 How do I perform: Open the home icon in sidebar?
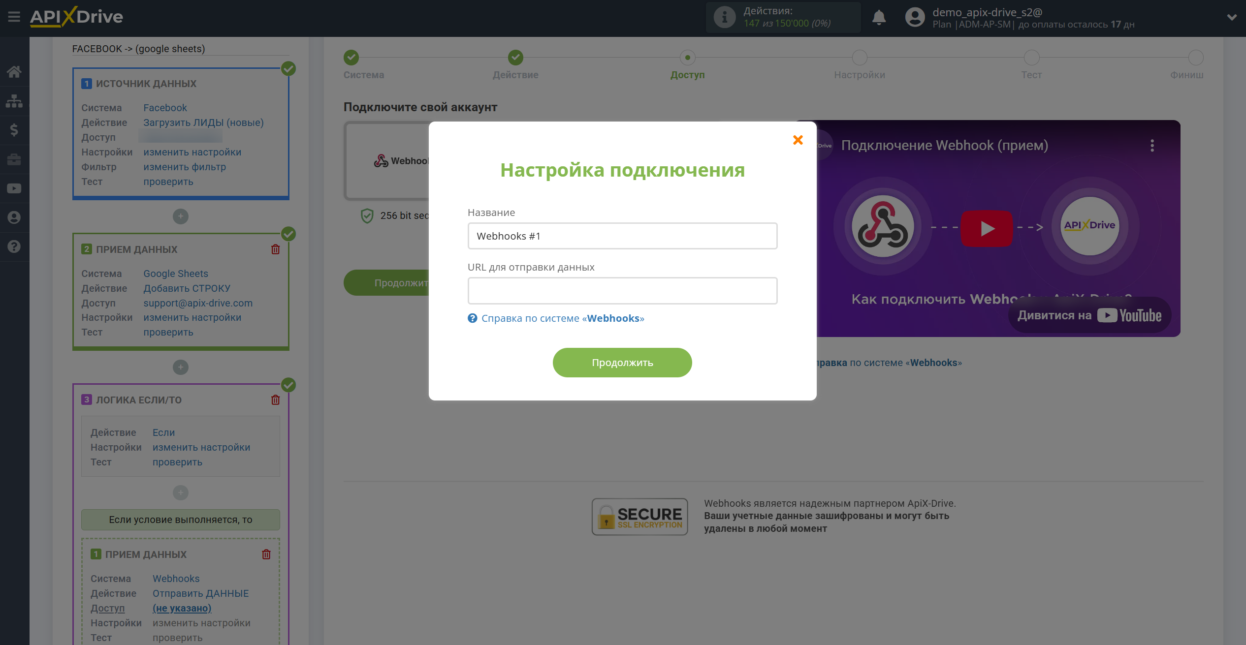point(14,72)
